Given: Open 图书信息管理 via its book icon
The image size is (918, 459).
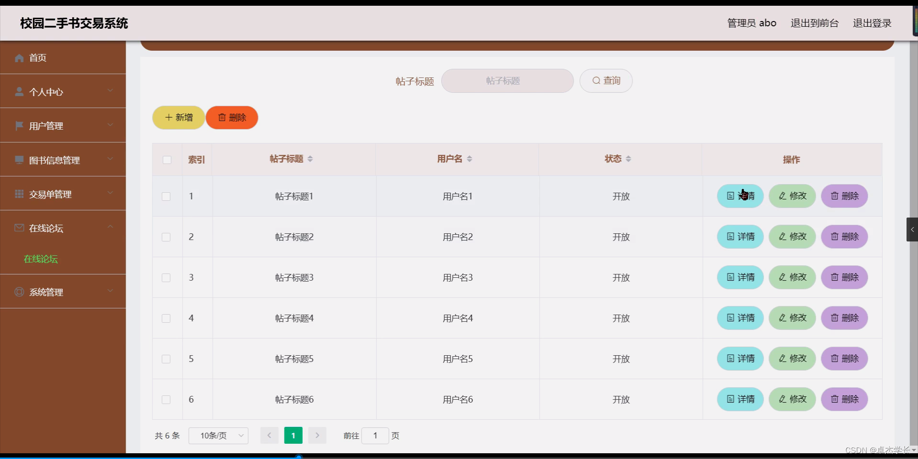Looking at the screenshot, I should pyautogui.click(x=19, y=160).
